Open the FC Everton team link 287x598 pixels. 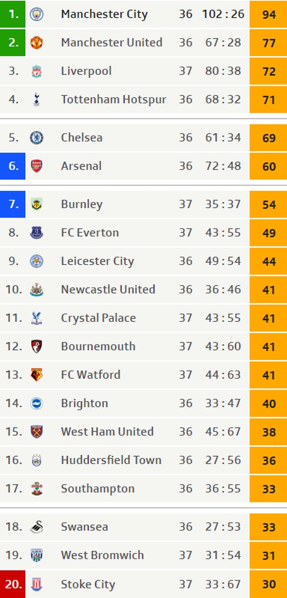[x=90, y=233]
